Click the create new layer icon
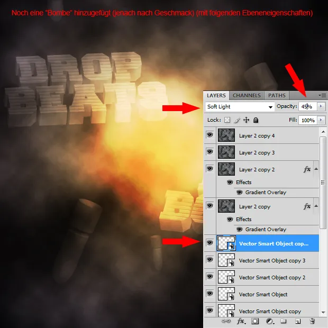The image size is (328, 328). (298, 321)
